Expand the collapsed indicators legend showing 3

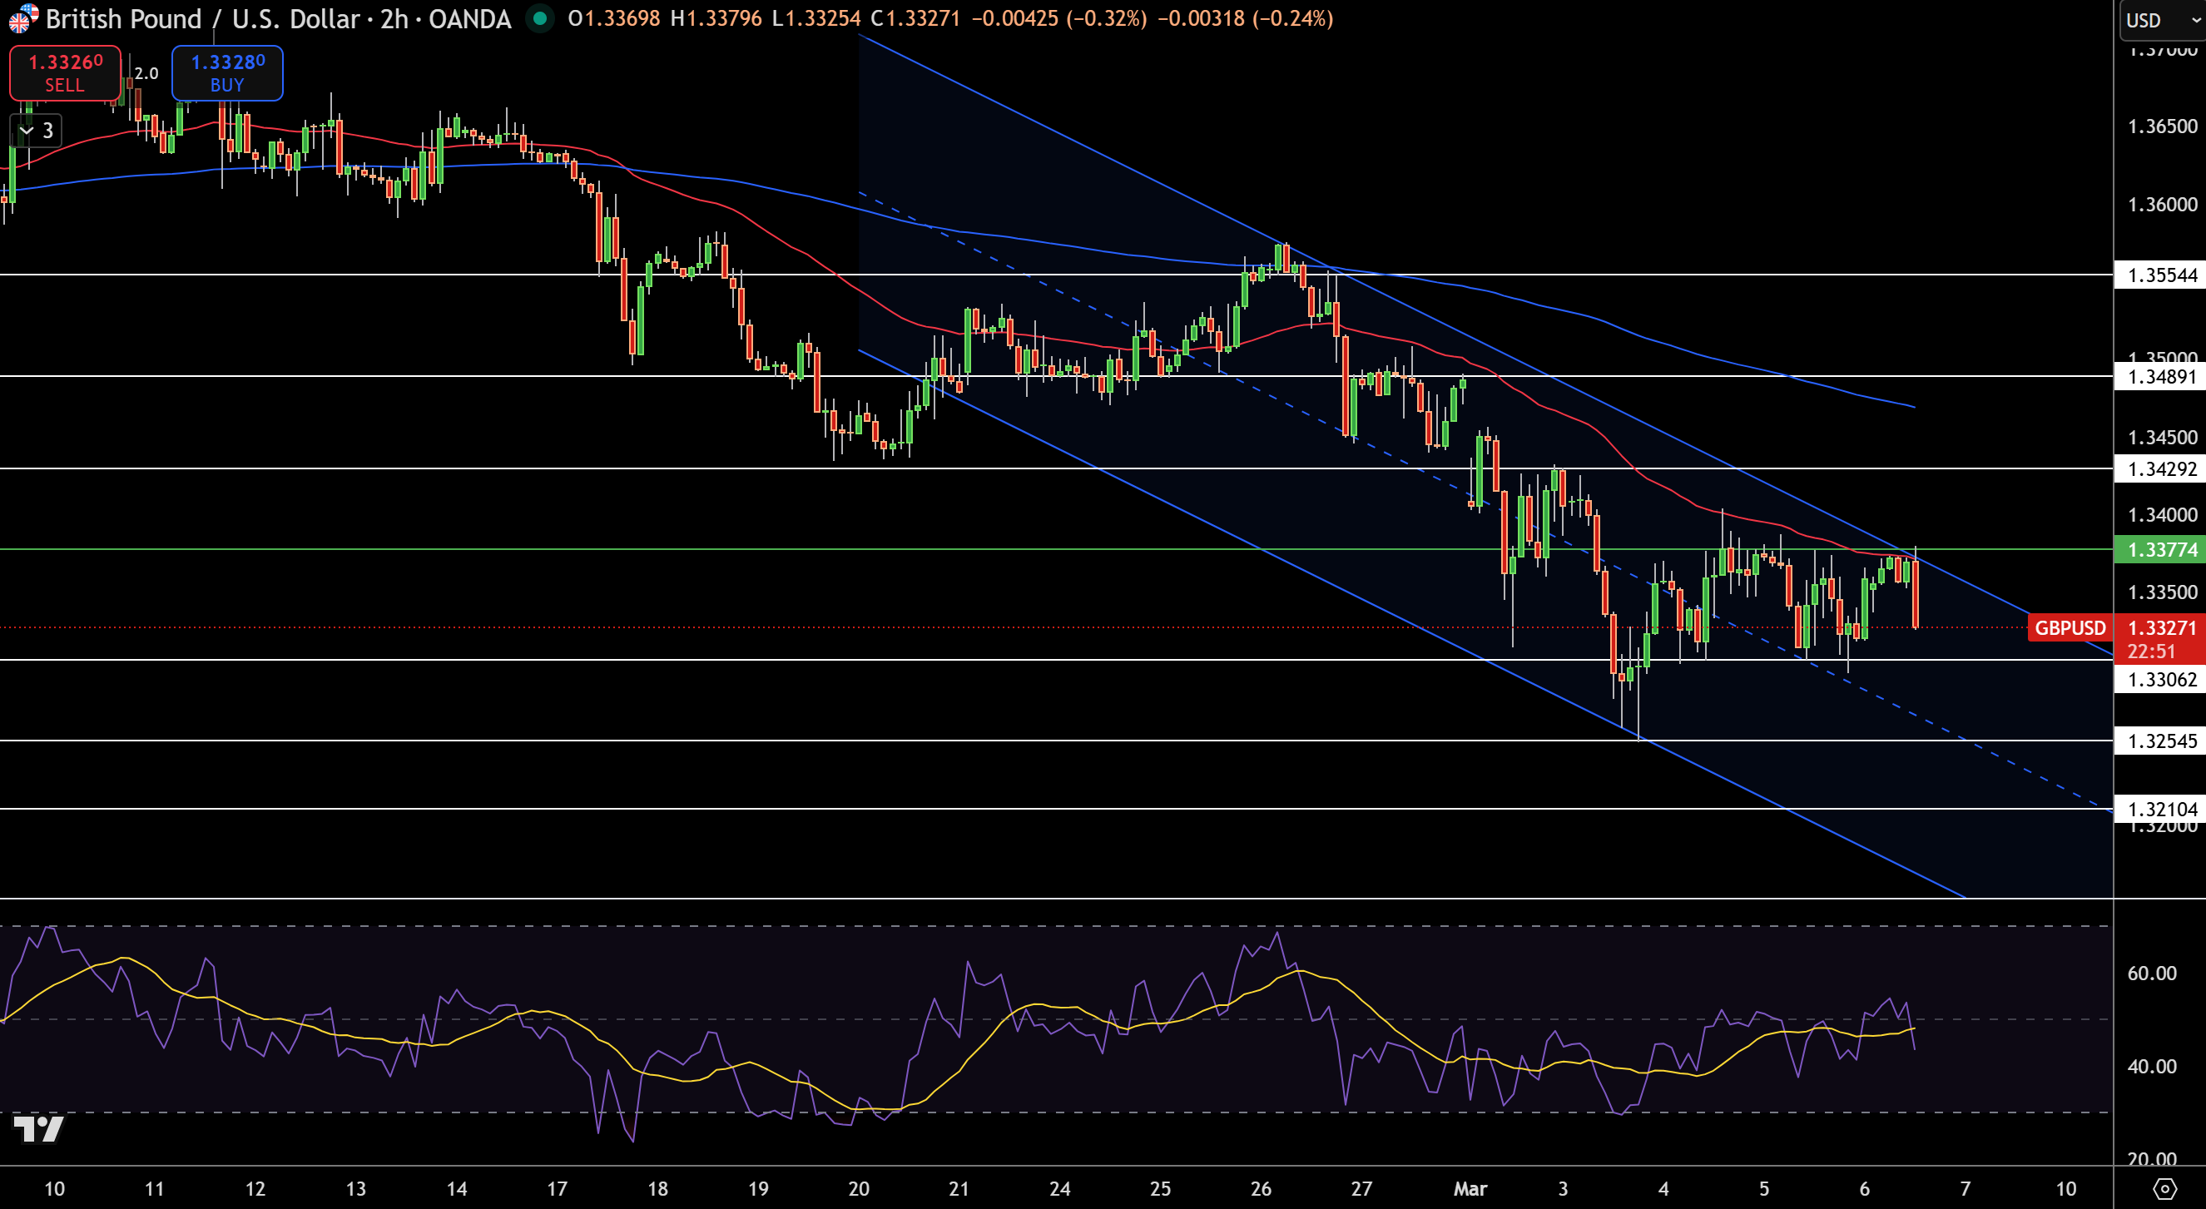point(36,130)
